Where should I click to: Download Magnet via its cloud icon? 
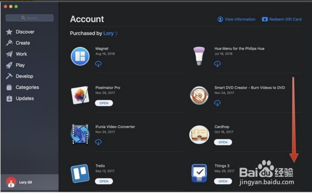[x=98, y=64]
